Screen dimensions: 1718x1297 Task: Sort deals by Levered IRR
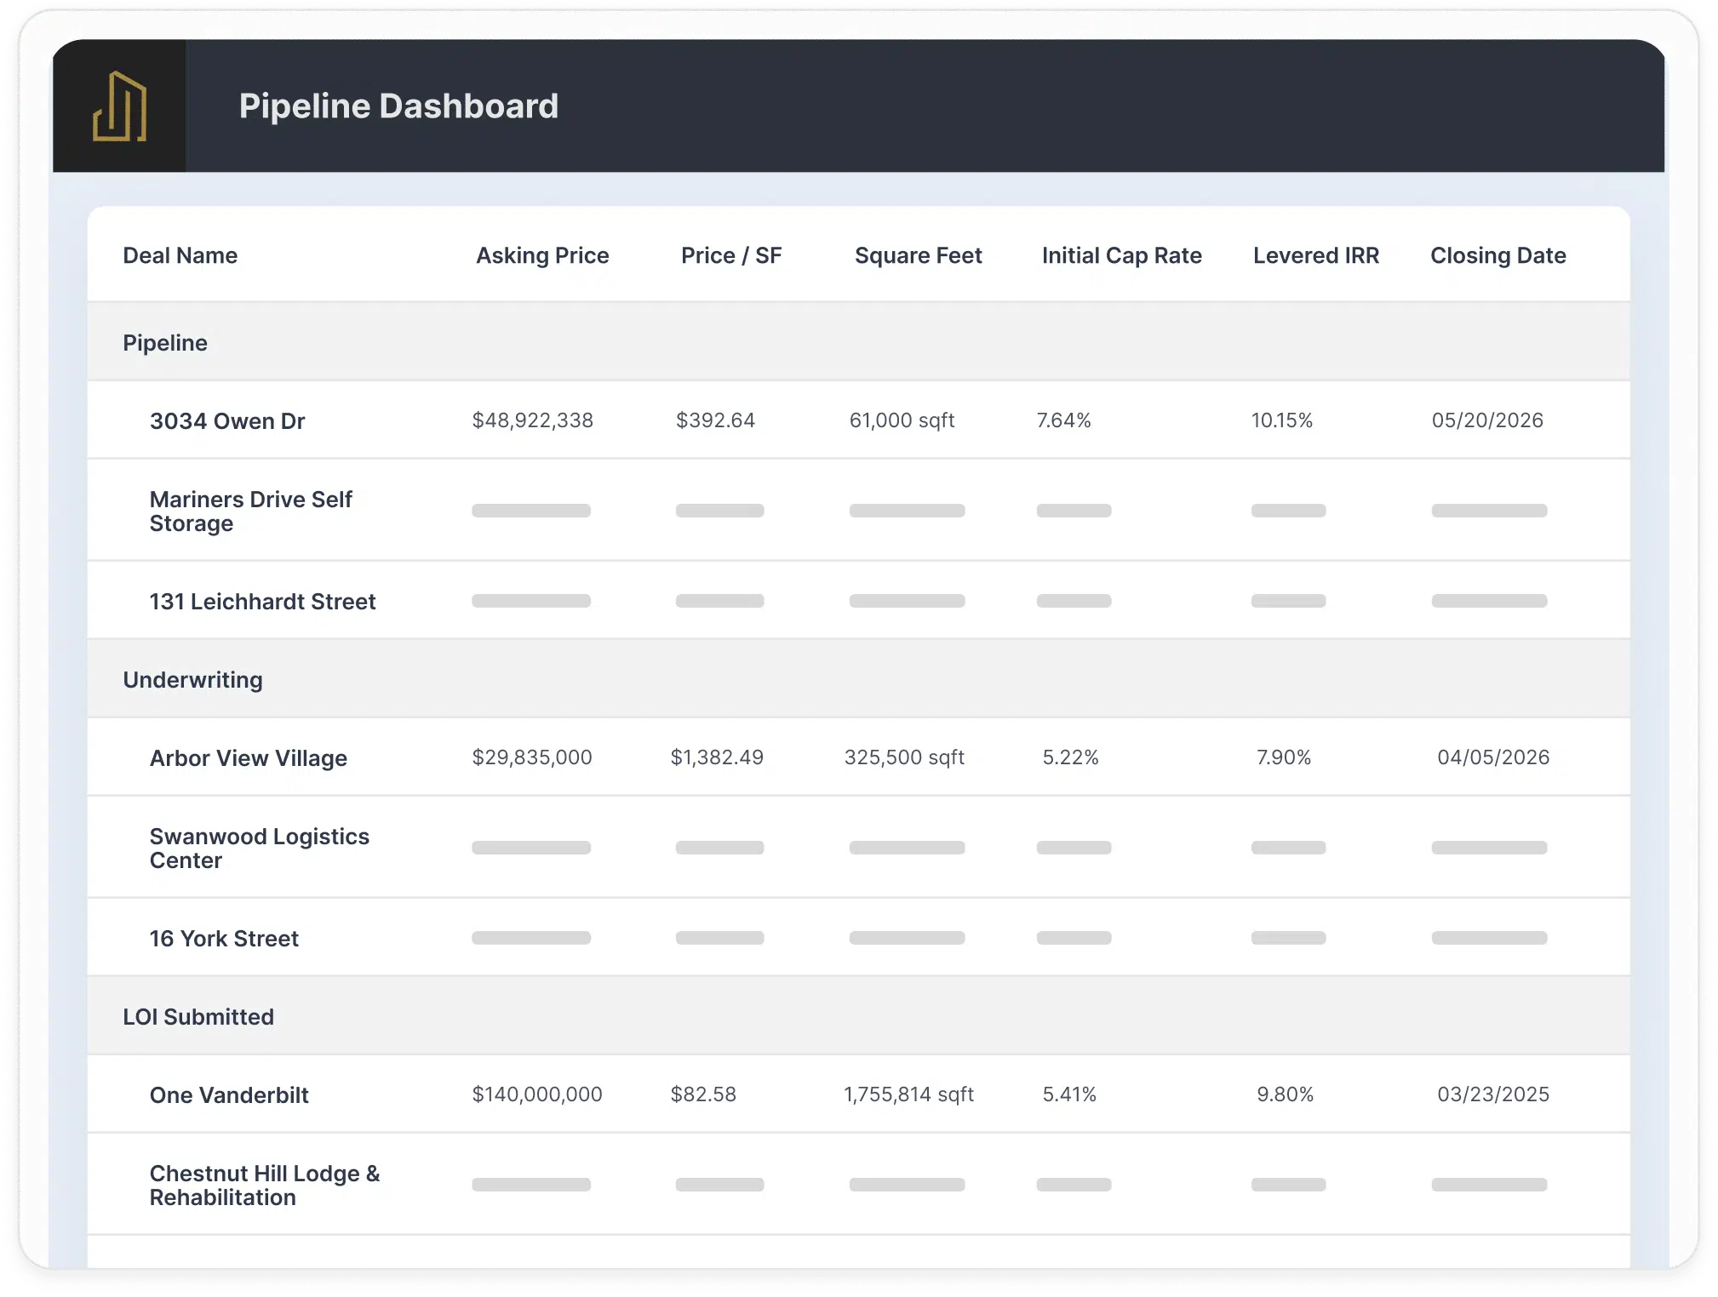tap(1316, 254)
